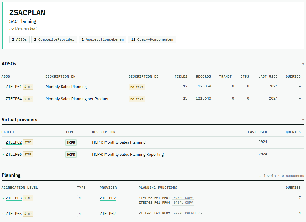Click the HCPR type badge for ZTEIP02
The width and height of the screenshot is (306, 222).
[71, 143]
